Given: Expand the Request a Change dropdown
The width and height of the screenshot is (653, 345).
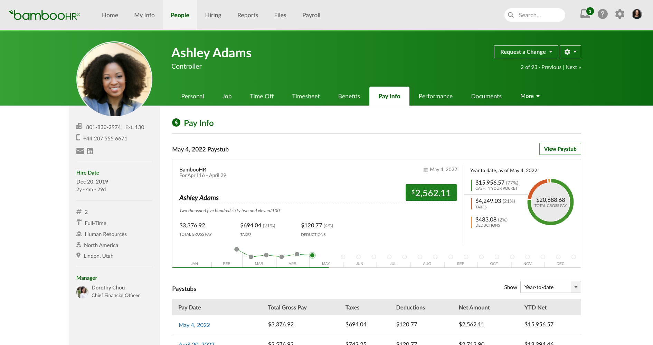Looking at the screenshot, I should (x=526, y=52).
